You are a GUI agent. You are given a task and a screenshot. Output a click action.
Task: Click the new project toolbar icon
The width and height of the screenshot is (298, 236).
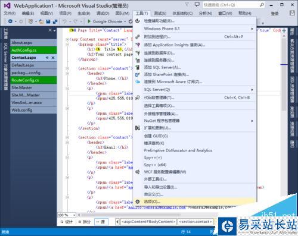pos(30,21)
